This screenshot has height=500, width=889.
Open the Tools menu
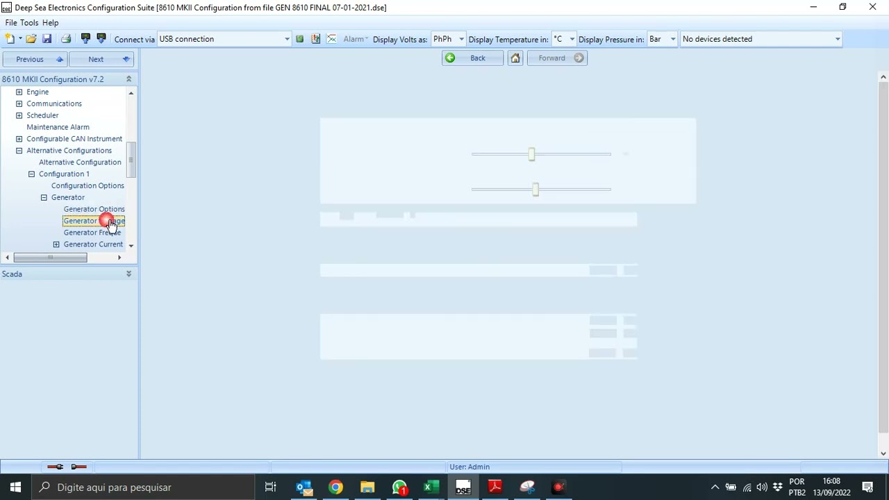pyautogui.click(x=29, y=23)
